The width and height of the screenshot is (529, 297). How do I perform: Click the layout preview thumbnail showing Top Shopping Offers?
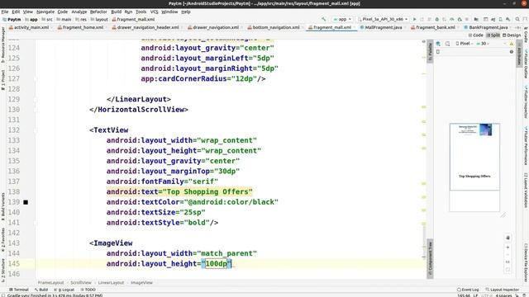tap(474, 157)
